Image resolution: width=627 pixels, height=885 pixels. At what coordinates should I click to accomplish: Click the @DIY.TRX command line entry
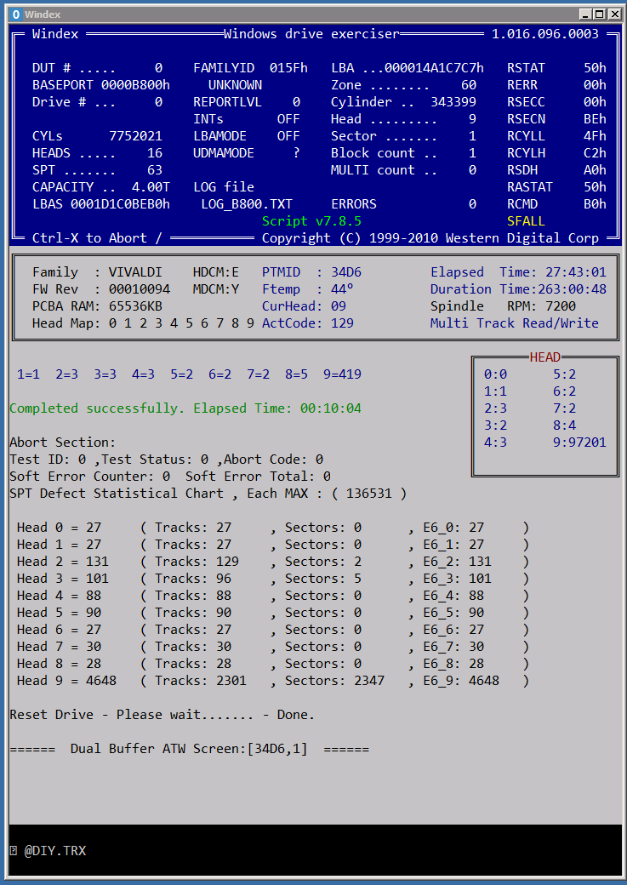54,851
